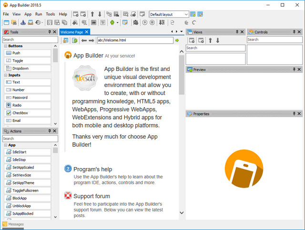
Task: Click the Search field in Controls panel
Action: [x=274, y=40]
